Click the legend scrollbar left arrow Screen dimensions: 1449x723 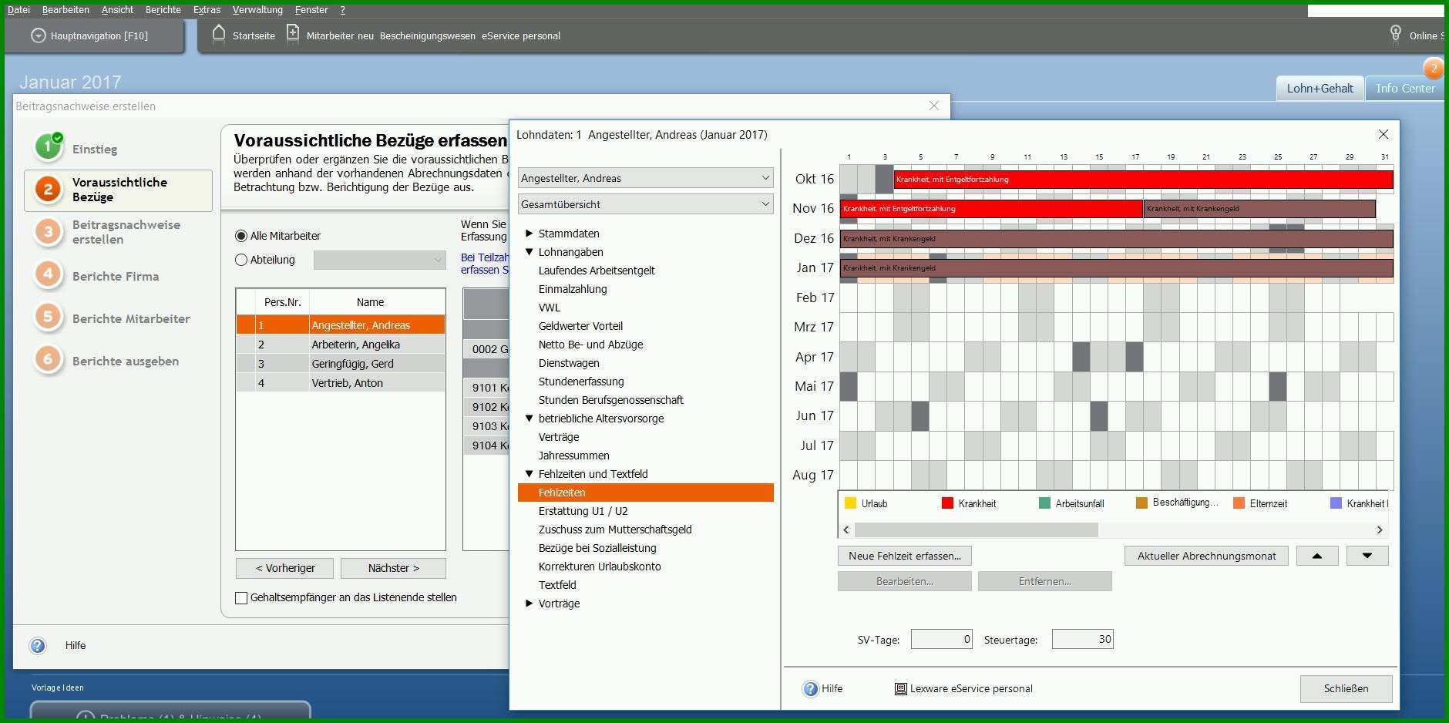coord(846,530)
